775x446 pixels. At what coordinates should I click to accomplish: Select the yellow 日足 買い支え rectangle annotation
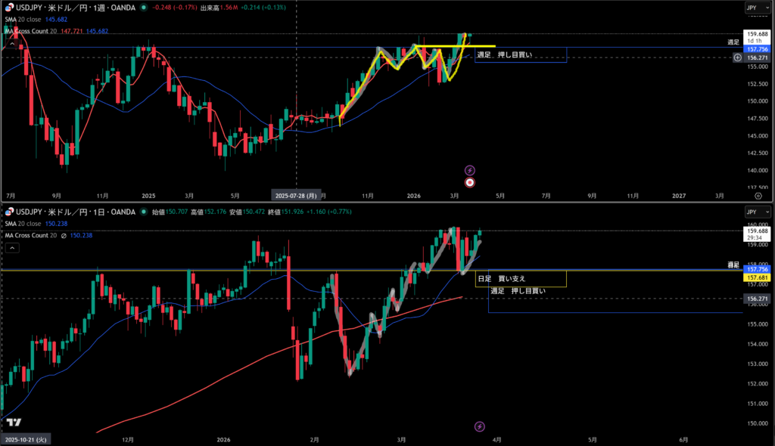(x=521, y=278)
